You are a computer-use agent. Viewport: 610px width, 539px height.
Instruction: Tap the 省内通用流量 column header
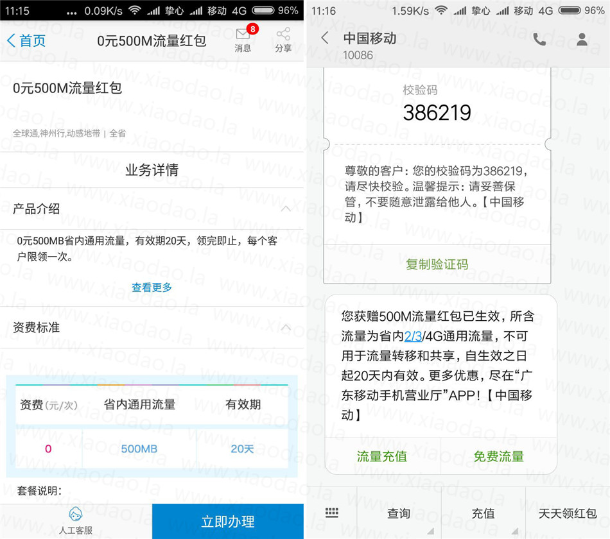(139, 404)
